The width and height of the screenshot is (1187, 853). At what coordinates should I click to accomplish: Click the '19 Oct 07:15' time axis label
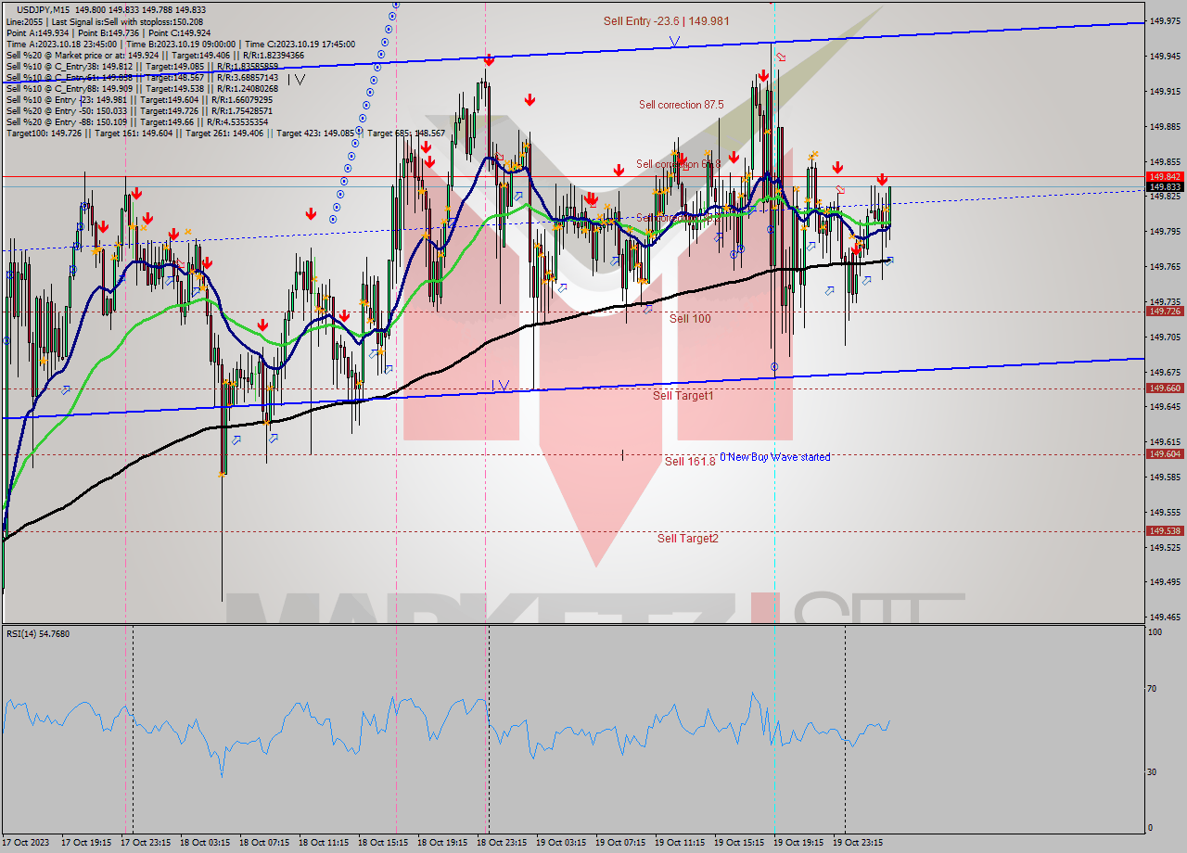(x=620, y=843)
